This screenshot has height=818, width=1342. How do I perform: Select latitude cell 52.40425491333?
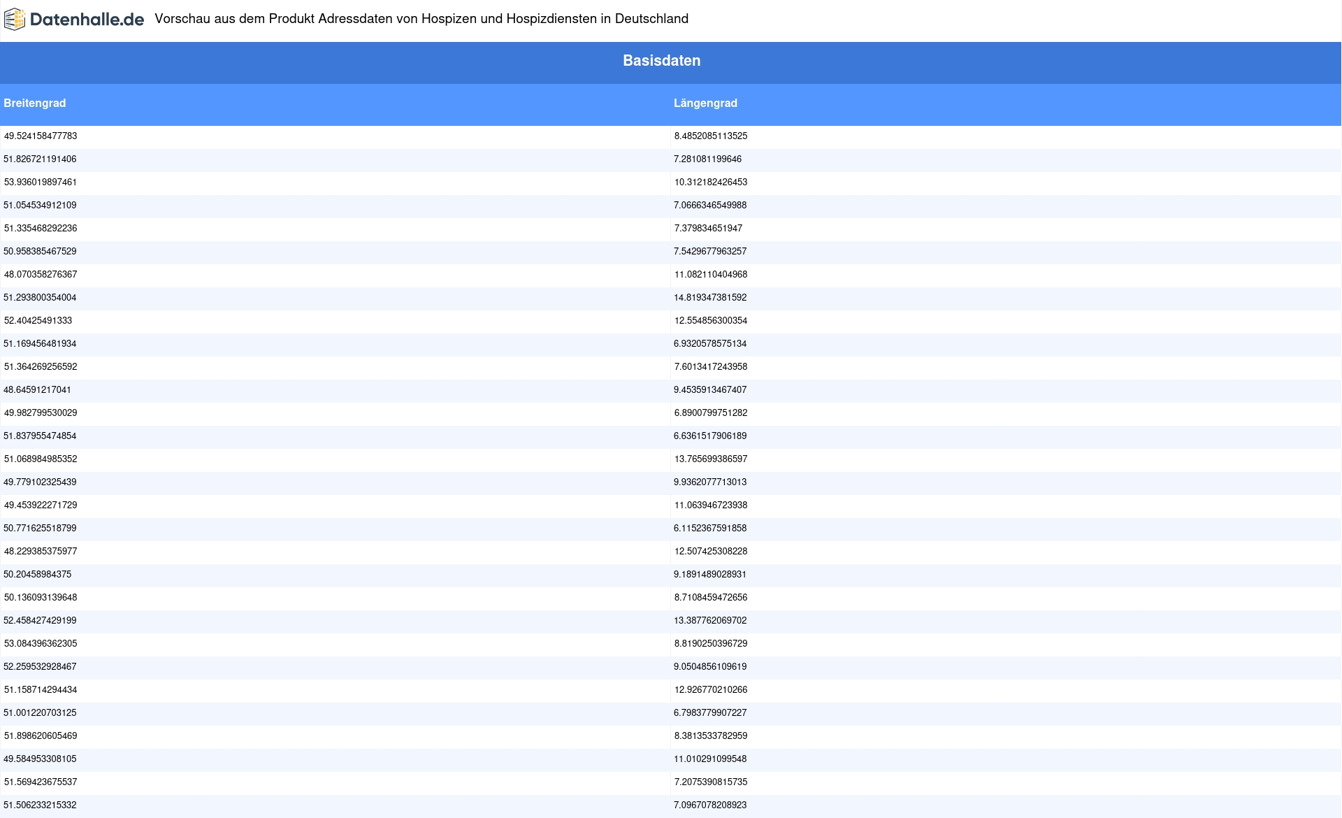pyautogui.click(x=38, y=321)
